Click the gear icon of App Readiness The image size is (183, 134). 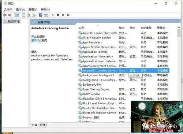pyautogui.click(x=80, y=42)
